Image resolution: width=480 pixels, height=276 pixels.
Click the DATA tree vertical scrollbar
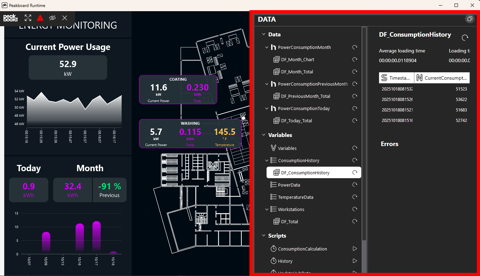364,133
